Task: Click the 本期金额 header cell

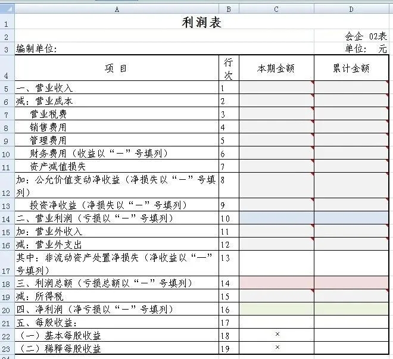Action: (x=276, y=68)
